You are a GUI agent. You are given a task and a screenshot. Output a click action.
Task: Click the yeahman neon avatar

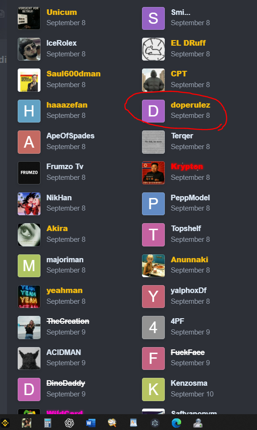tap(29, 296)
